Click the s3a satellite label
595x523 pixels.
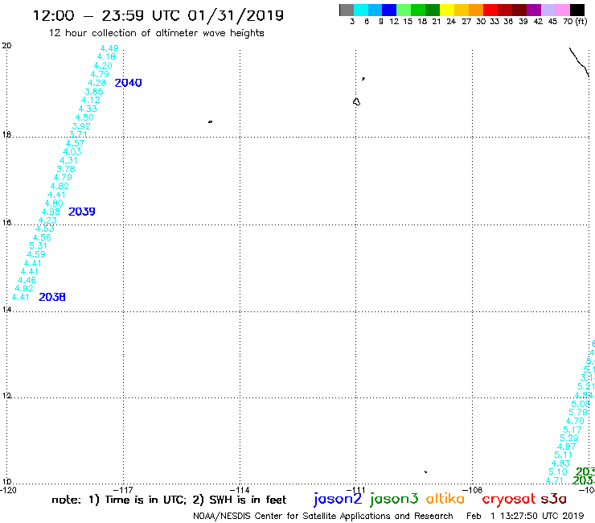(553, 499)
